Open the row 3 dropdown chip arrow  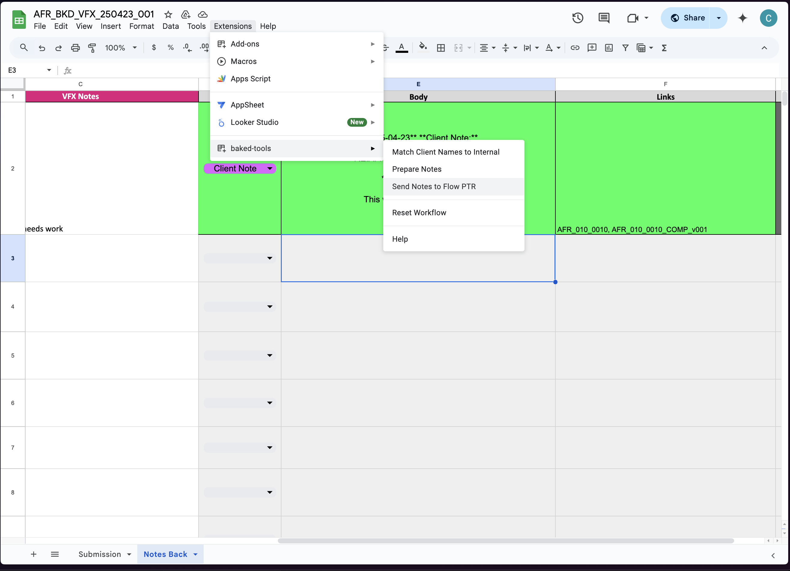point(269,258)
